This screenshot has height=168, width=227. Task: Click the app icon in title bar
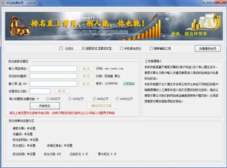pyautogui.click(x=3, y=3)
